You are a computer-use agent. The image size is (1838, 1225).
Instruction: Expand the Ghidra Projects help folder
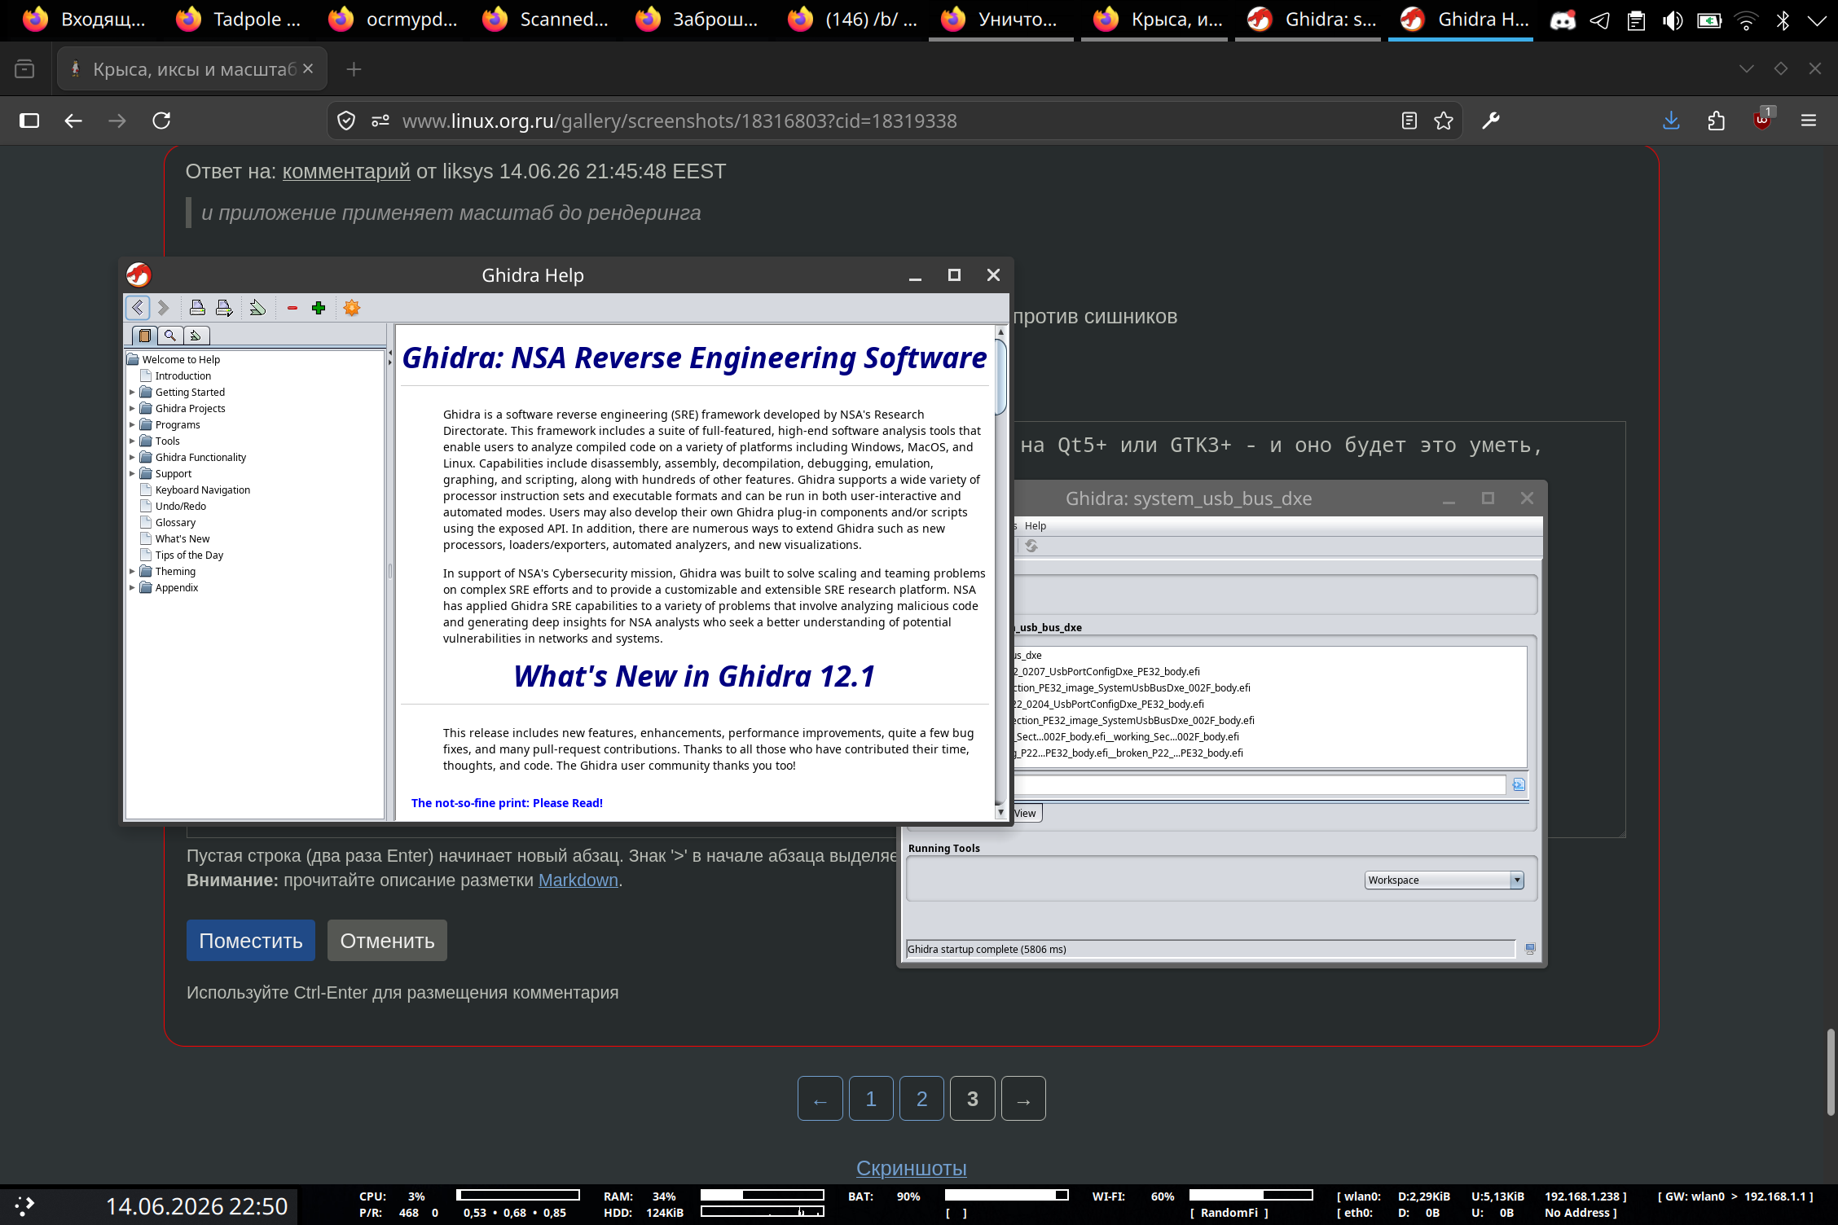132,409
